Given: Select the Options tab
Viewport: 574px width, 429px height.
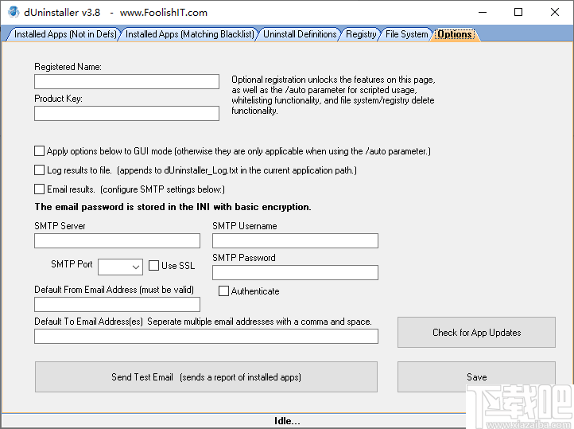Looking at the screenshot, I should [455, 34].
